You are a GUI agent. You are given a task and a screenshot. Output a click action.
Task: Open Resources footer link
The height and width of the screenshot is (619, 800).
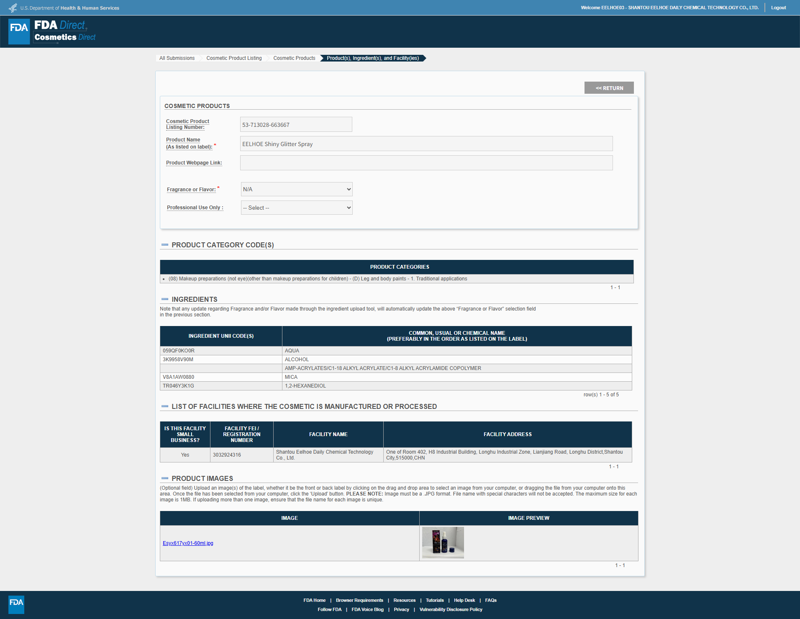pyautogui.click(x=405, y=600)
